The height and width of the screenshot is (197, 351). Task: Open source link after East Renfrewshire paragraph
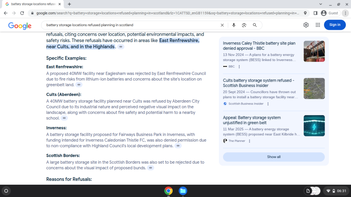pos(79,85)
